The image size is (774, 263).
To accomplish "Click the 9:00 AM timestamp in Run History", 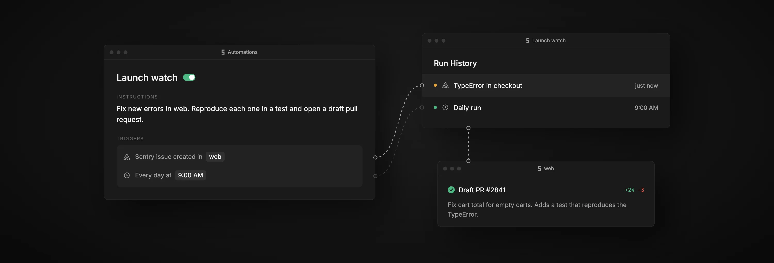I will pos(646,108).
